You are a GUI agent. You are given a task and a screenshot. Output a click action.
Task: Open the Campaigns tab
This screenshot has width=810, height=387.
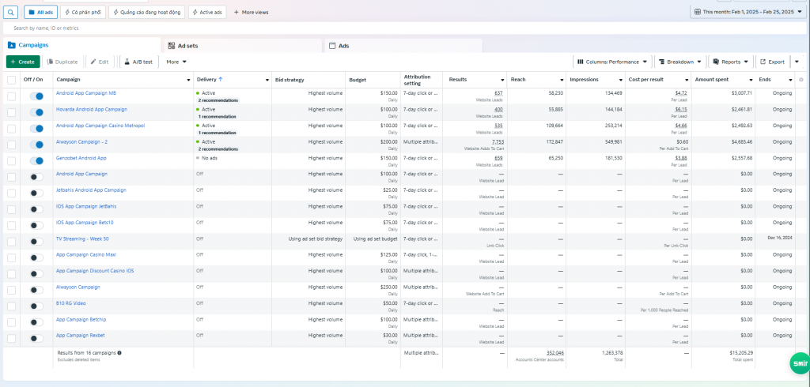point(33,46)
